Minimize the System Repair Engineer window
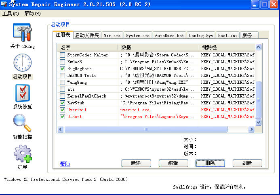The height and width of the screenshot is (195, 280). click(255, 4)
